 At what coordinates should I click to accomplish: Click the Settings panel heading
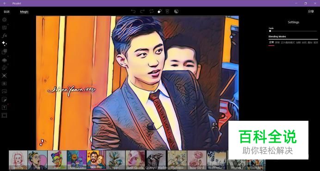pos(293,22)
